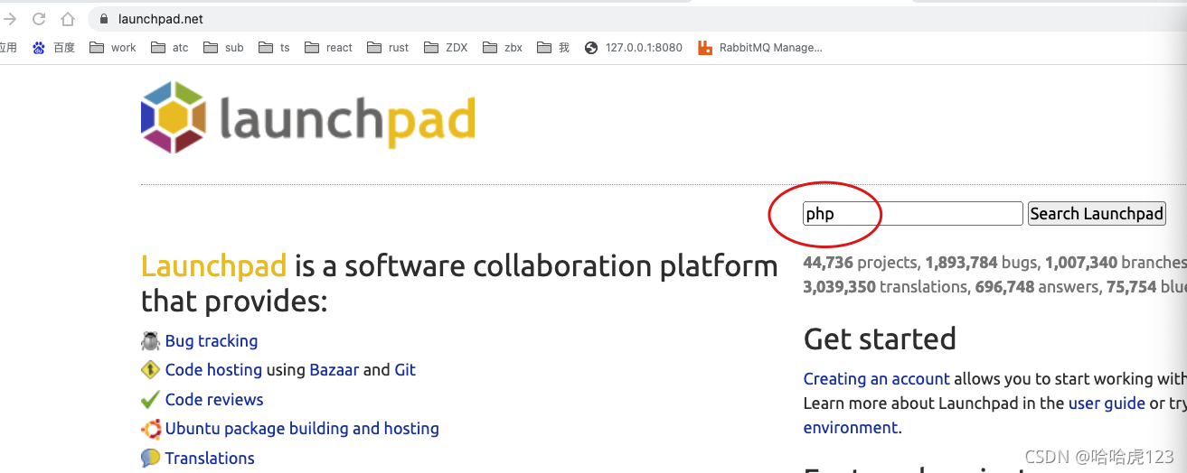Click the bug icon beside Bug tracking
The width and height of the screenshot is (1187, 473).
click(x=150, y=341)
